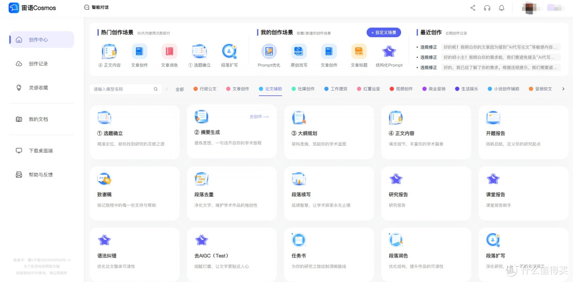This screenshot has width=573, height=282.
Task: Select the 文章润色 red book icon
Action: (169, 51)
